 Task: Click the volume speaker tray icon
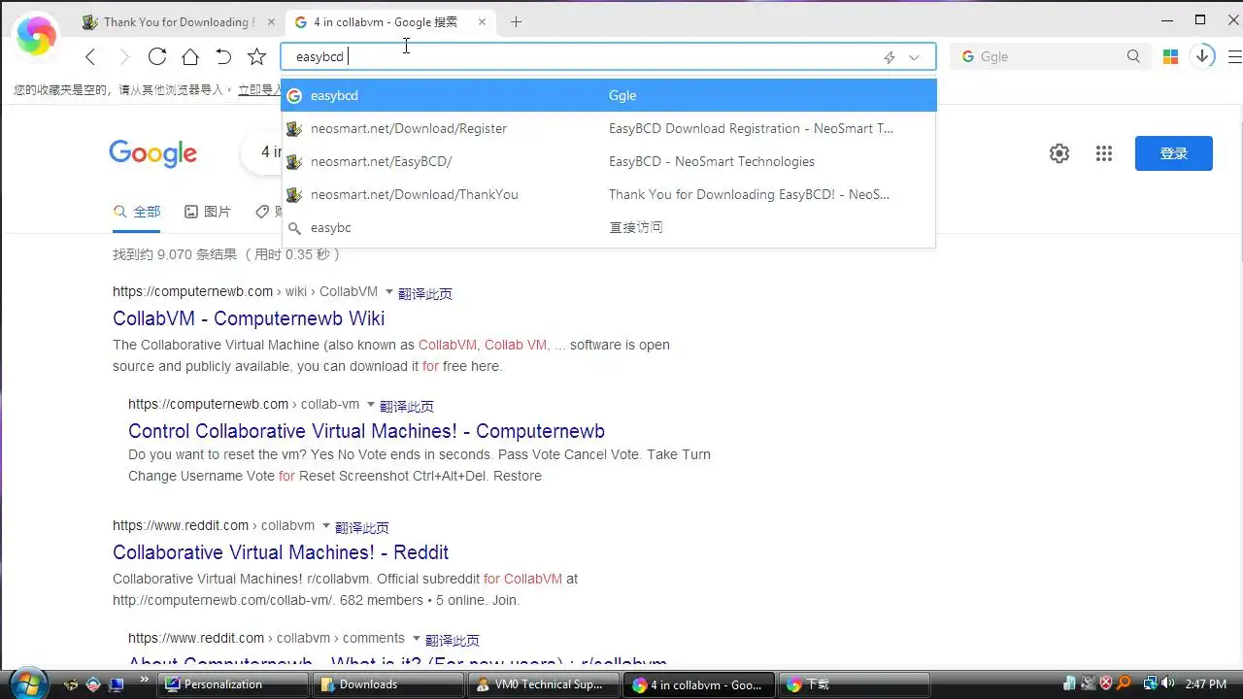pos(1168,683)
